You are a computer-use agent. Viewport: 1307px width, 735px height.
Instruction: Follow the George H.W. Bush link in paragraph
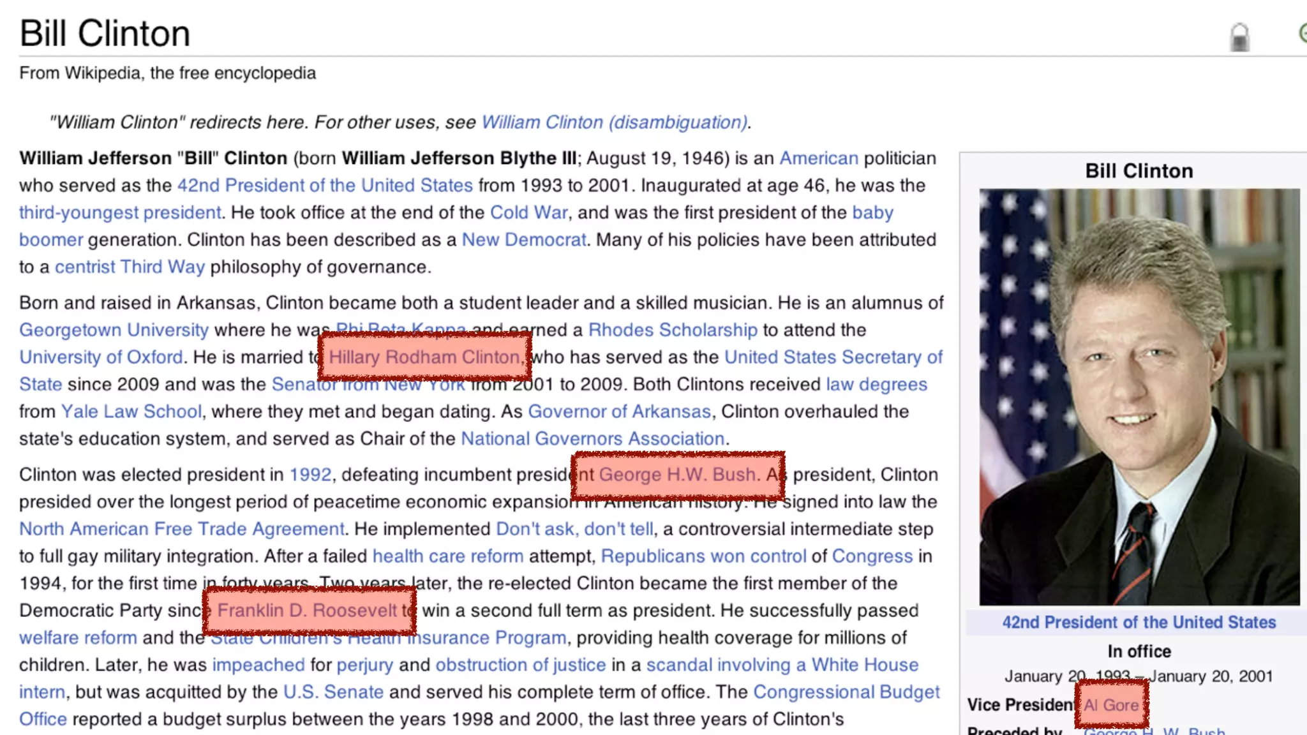[x=678, y=475]
